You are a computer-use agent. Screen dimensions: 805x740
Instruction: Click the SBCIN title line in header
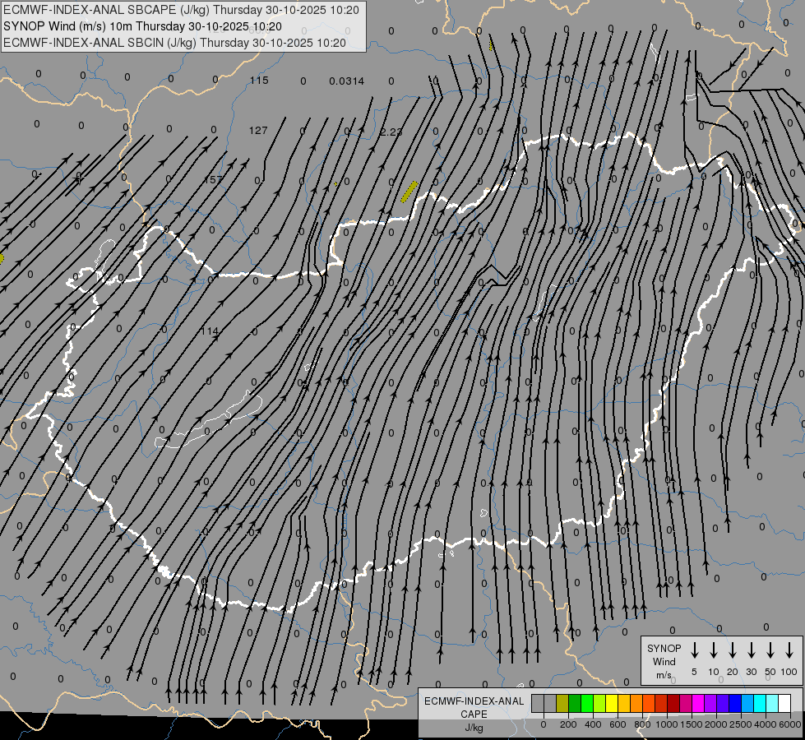click(x=174, y=43)
